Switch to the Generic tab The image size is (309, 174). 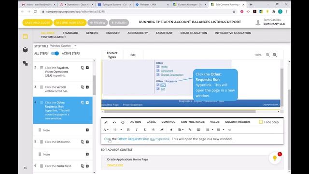(92, 33)
